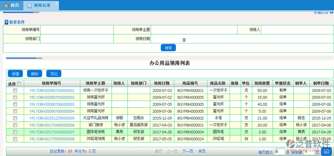Select checkbox for YPLYDBH20151229000005 row
This screenshot has width=334, height=156.
coord(15,118)
